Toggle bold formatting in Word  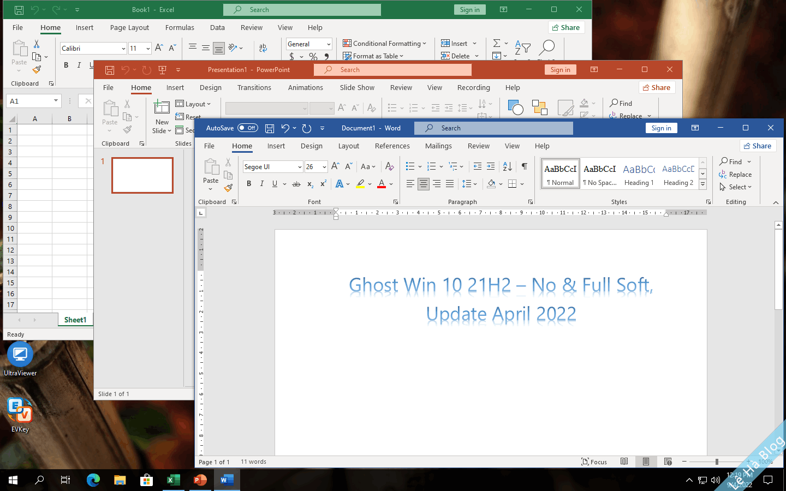tap(249, 184)
